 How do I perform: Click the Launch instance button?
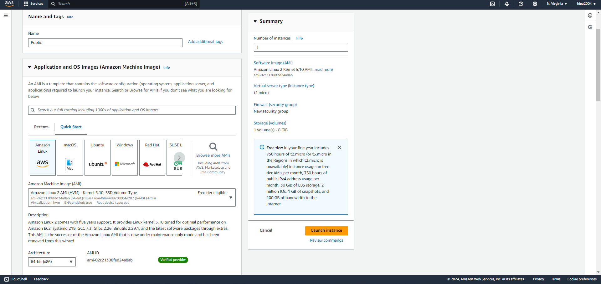coord(326,231)
